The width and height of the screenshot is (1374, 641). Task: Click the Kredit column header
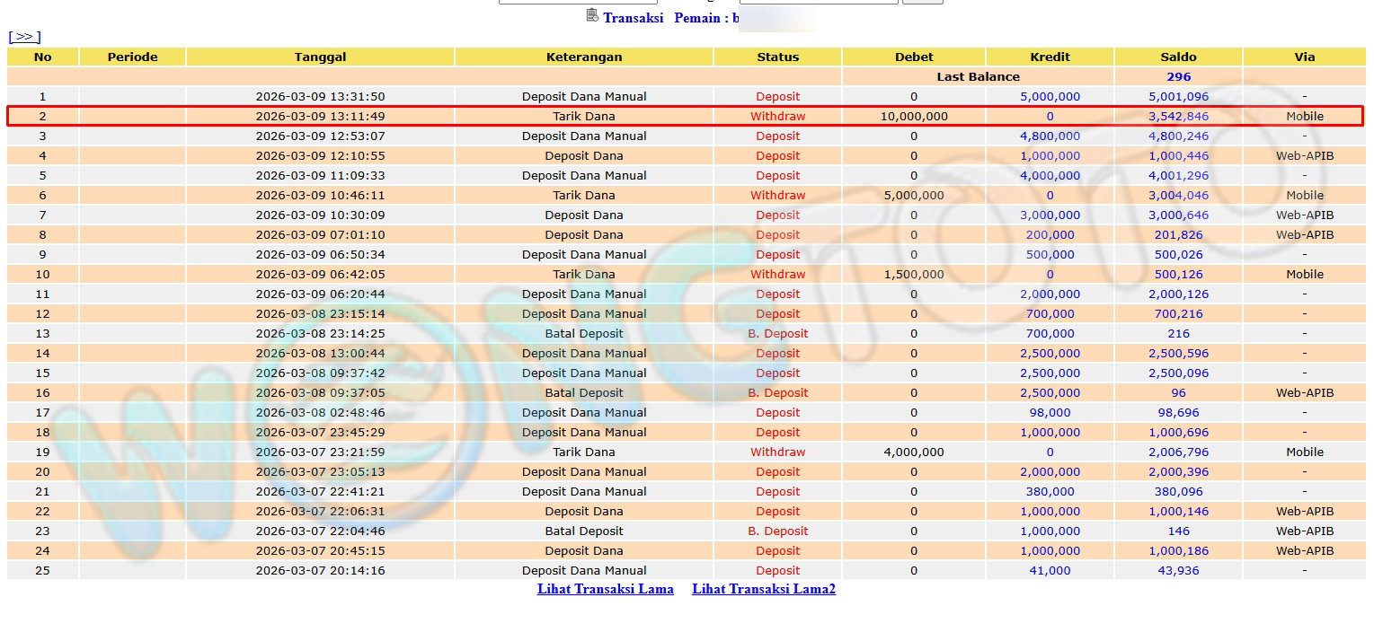(1050, 57)
